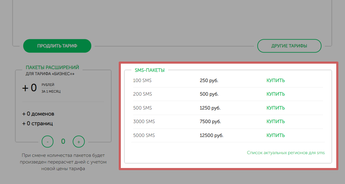Viewport: 345px width, 184px height.
Task: Click the 100 SMS row label
Action: (142, 81)
